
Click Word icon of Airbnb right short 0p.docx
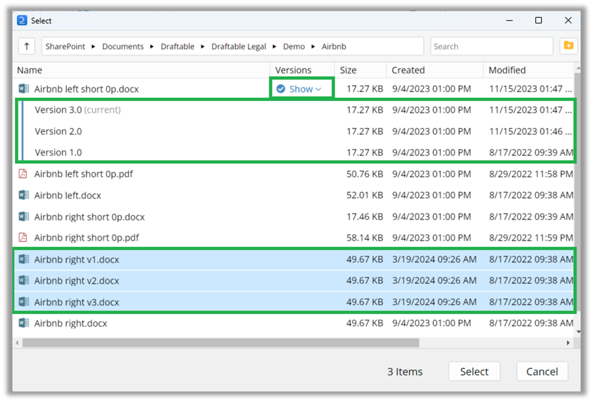click(24, 217)
